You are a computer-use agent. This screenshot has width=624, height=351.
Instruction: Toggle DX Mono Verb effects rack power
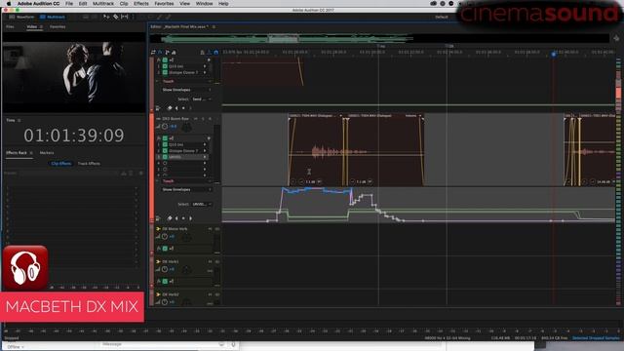165,249
